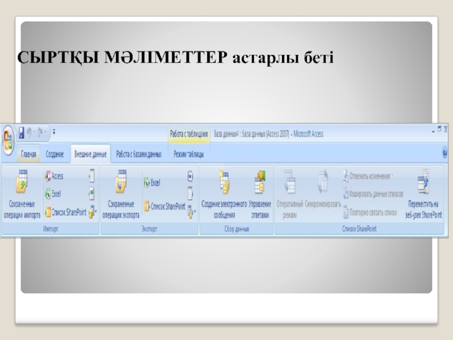Restore down the Access window
This screenshot has height=340, width=453.
(439, 129)
